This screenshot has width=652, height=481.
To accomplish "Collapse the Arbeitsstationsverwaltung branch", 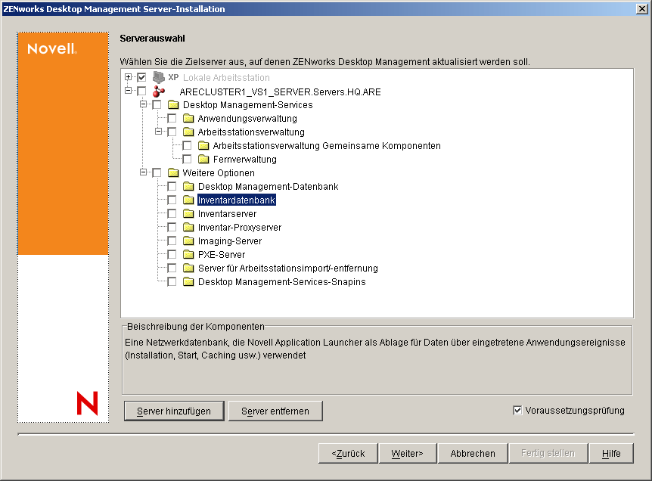I will click(158, 132).
